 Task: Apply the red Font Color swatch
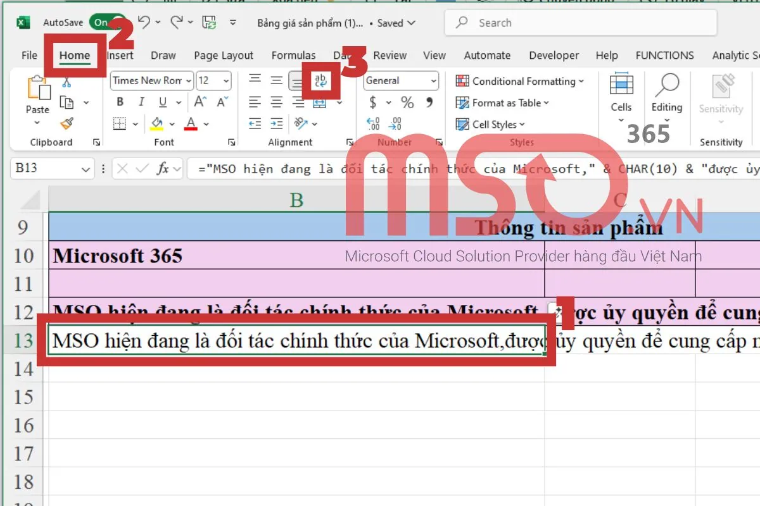(x=191, y=123)
